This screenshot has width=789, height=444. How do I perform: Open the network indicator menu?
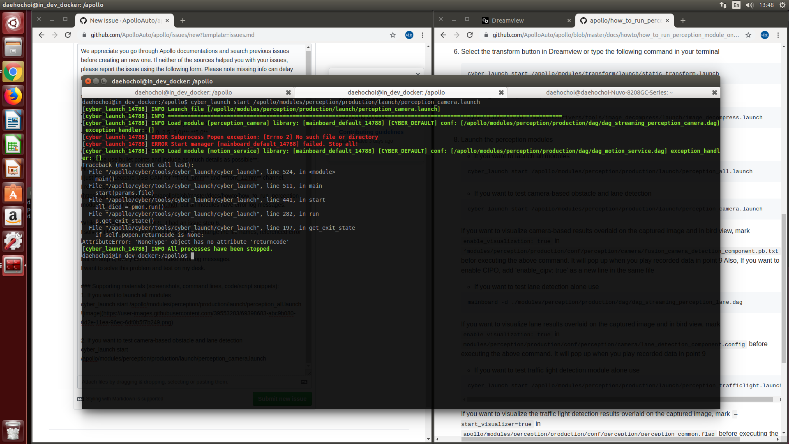coord(723,5)
